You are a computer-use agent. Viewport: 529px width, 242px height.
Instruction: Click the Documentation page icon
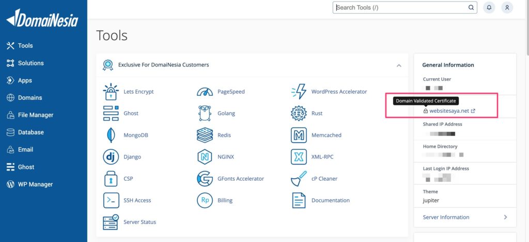click(299, 200)
